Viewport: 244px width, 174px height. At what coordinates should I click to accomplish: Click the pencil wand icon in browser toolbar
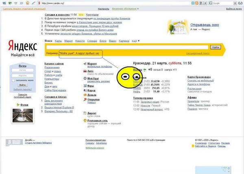point(33,3)
